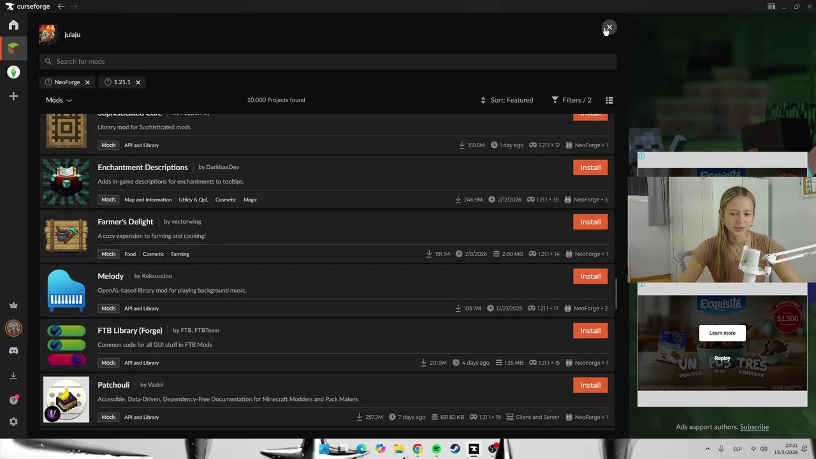The width and height of the screenshot is (816, 459).
Task: Click Learn more on the ad
Action: (722, 333)
